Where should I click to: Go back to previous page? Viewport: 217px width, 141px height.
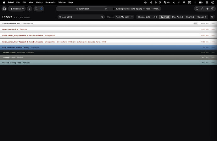point(30,9)
